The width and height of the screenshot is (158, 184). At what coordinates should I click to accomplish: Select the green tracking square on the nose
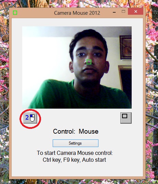pos(89,62)
